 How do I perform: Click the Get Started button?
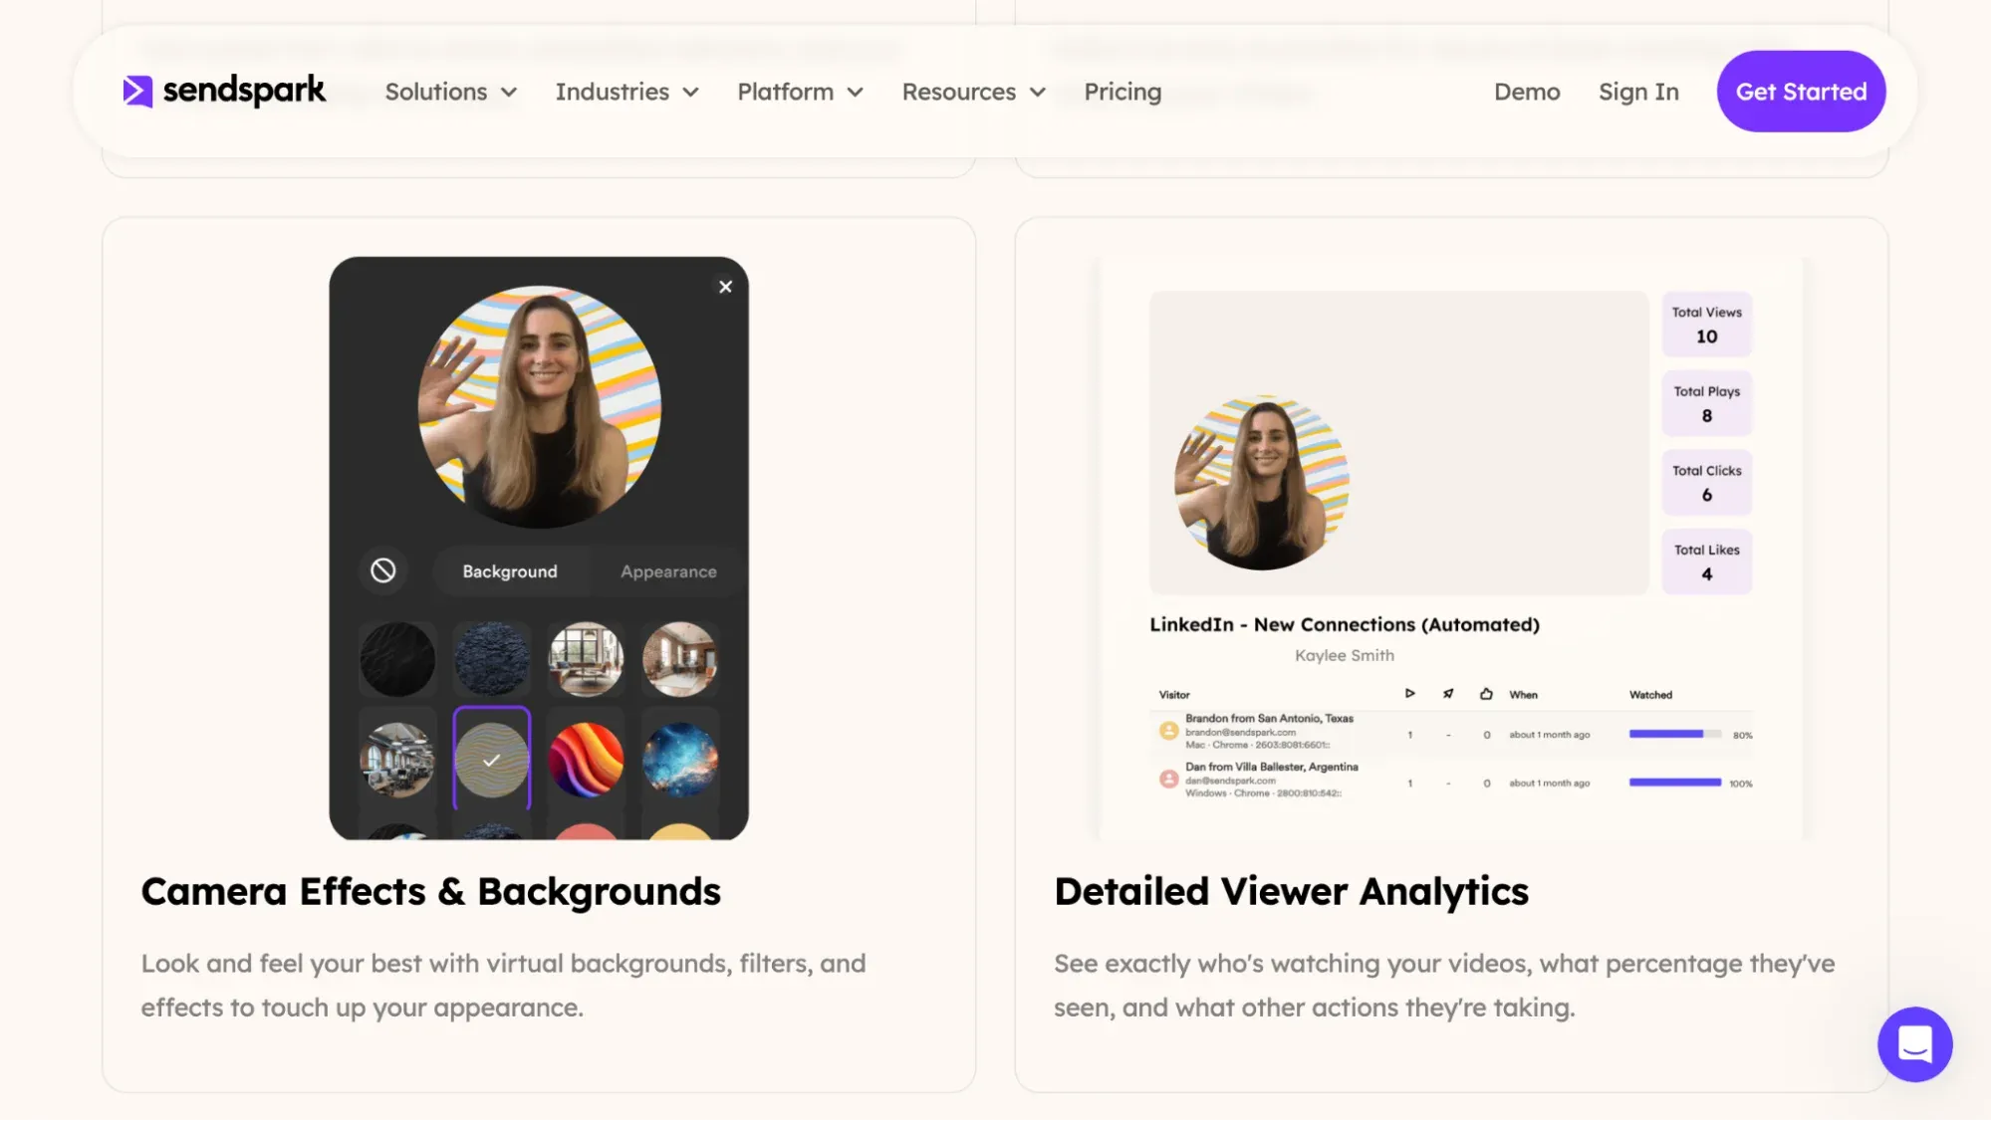tap(1801, 91)
